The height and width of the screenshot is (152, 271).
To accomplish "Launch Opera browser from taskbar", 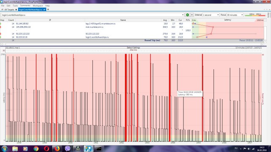I will (46, 149).
